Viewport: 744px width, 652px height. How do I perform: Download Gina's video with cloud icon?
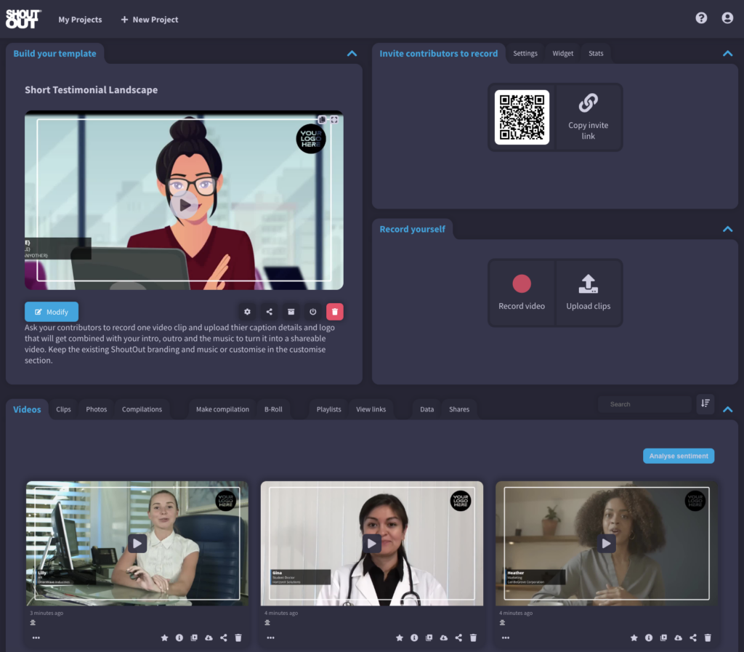443,637
